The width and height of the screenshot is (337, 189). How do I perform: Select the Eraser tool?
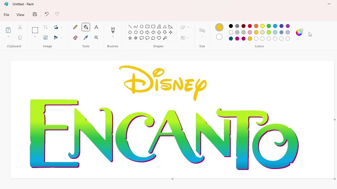[75, 38]
